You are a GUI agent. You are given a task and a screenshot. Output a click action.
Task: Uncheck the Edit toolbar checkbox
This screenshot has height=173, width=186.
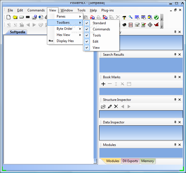pos(87,42)
